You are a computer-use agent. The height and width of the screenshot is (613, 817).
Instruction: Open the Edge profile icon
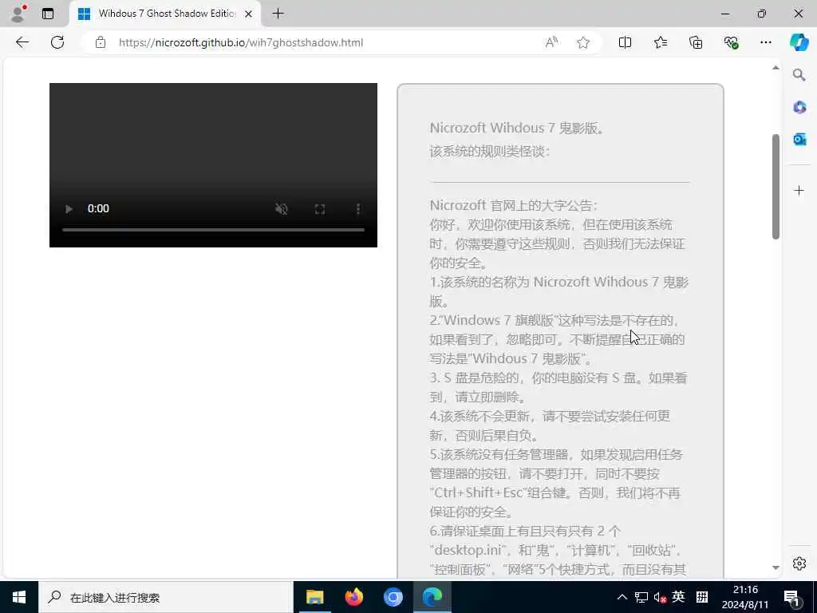[18, 14]
